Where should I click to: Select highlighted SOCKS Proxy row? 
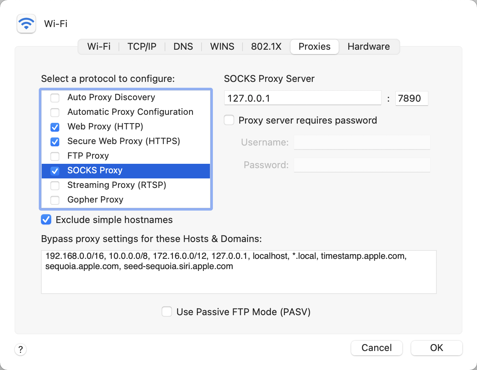click(126, 171)
